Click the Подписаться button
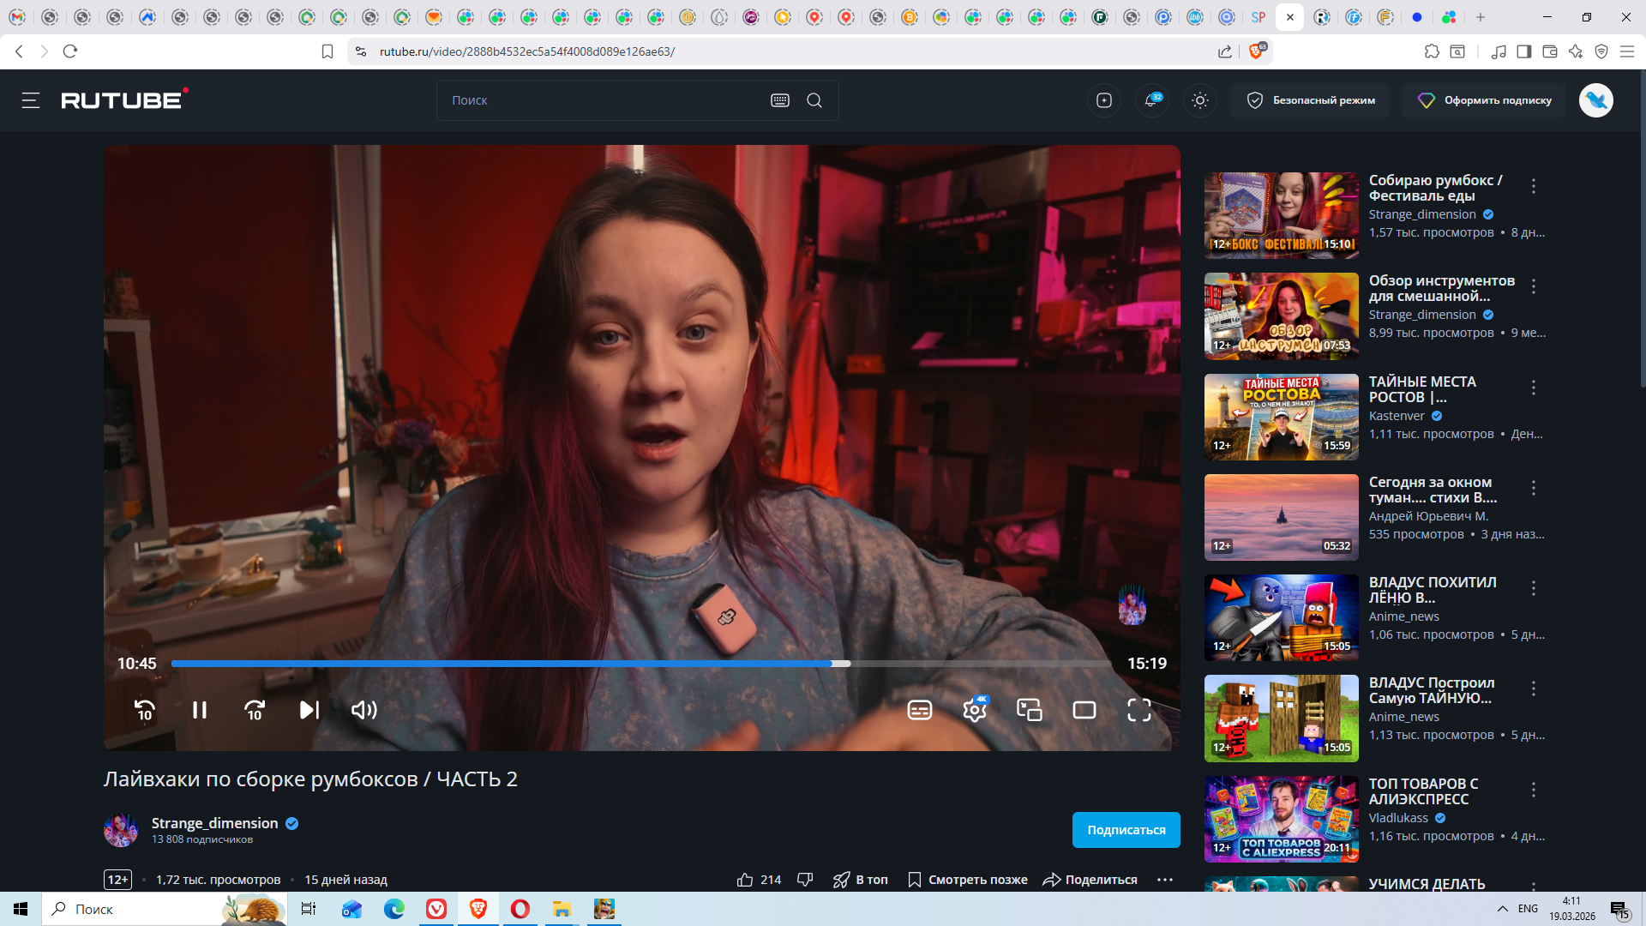Screen dimensions: 1646x926 tap(1126, 830)
